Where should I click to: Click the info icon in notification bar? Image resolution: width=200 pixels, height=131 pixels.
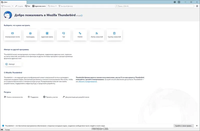(3, 126)
